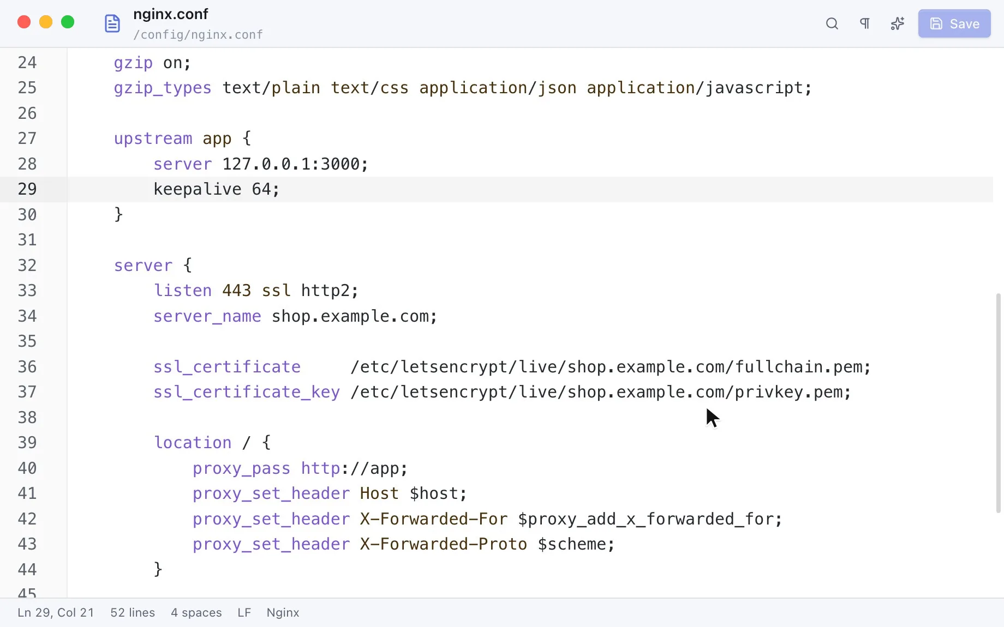Click the closing brace on line 44
Viewport: 1004px width, 627px height.
click(x=158, y=570)
